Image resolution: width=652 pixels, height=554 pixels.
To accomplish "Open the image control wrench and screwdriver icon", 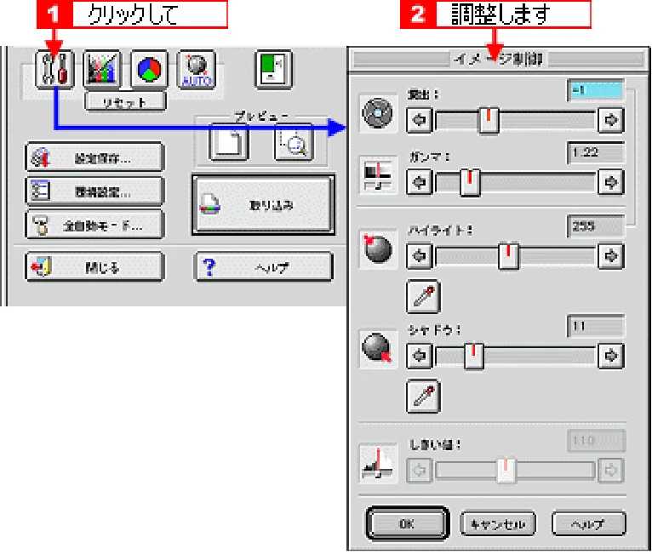I will point(54,69).
